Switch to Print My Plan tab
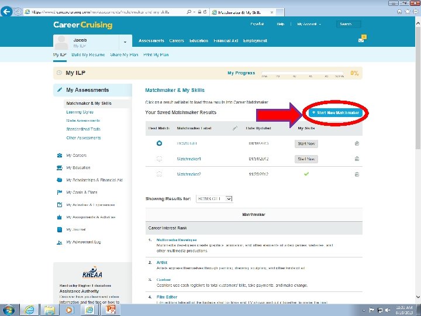 point(156,54)
